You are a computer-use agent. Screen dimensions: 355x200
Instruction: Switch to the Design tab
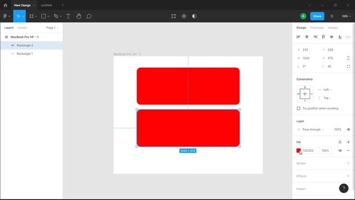[x=301, y=28]
